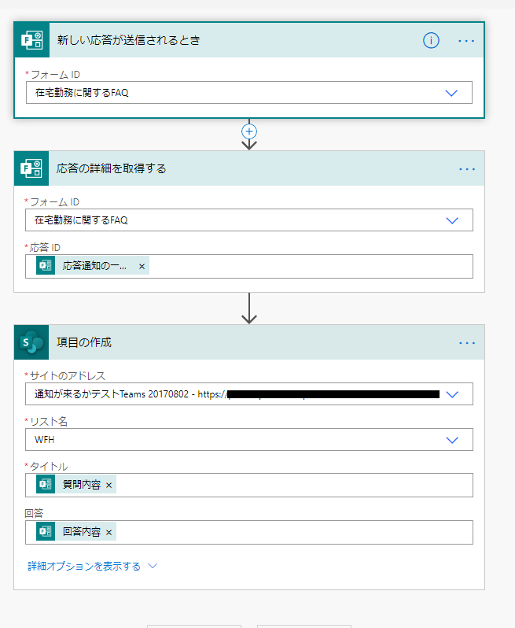Open info icon on the trigger card

(x=431, y=40)
